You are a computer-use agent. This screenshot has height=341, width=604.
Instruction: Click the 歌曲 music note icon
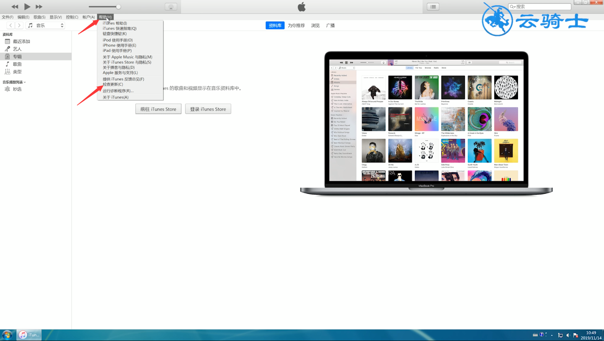7,64
